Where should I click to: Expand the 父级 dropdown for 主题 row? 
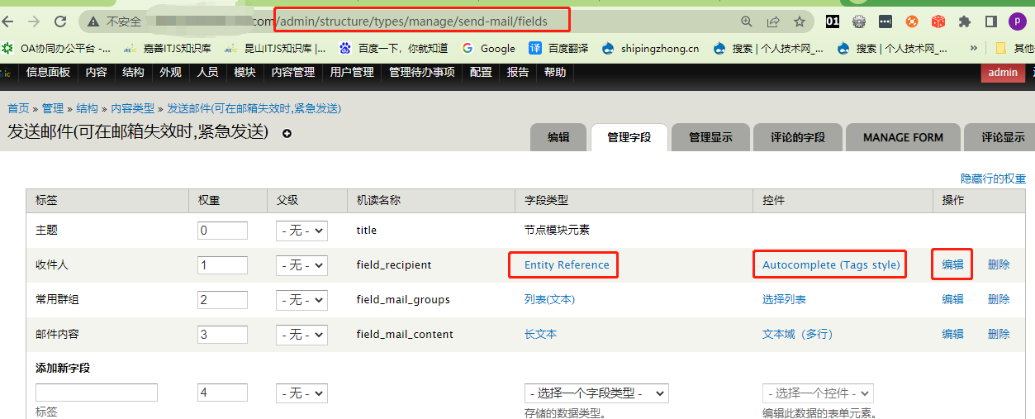click(301, 231)
